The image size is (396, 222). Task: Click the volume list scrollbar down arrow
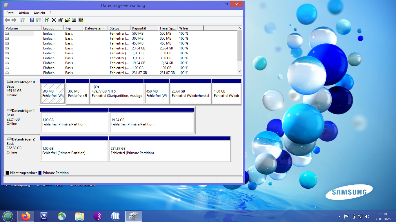click(x=239, y=71)
